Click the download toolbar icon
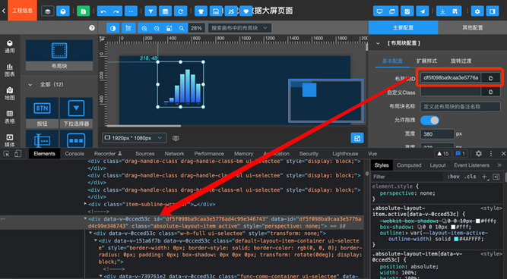Image resolution: width=507 pixels, height=279 pixels. pos(442,11)
